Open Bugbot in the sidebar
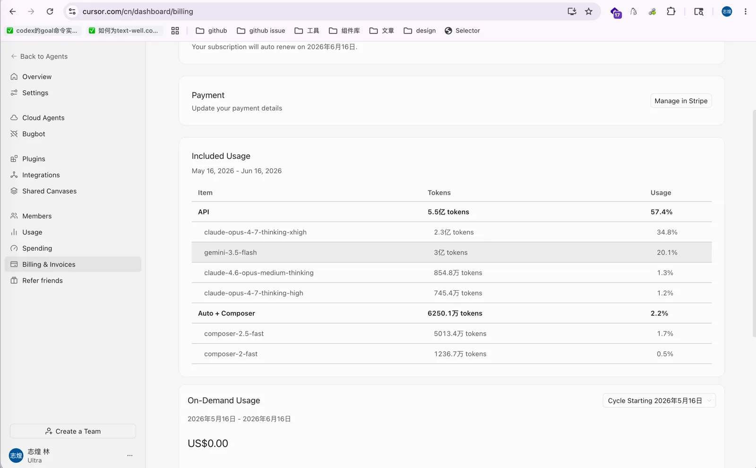 [73, 134]
